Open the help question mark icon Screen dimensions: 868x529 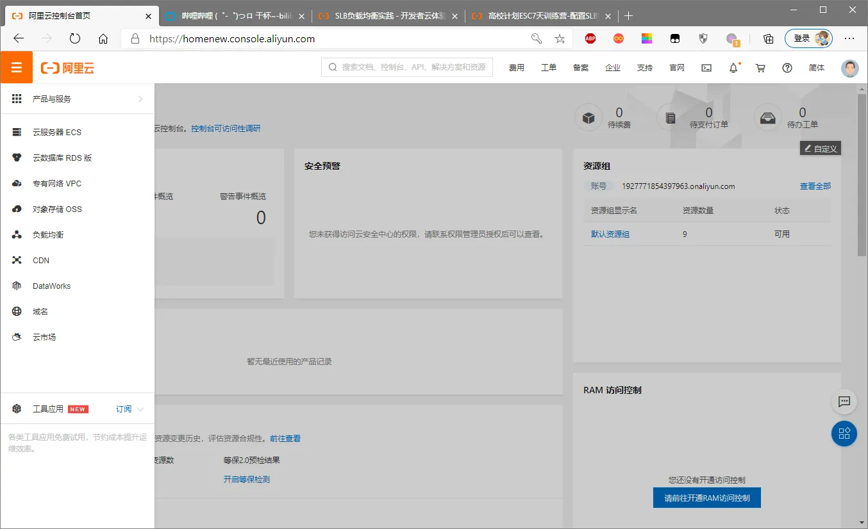[787, 67]
